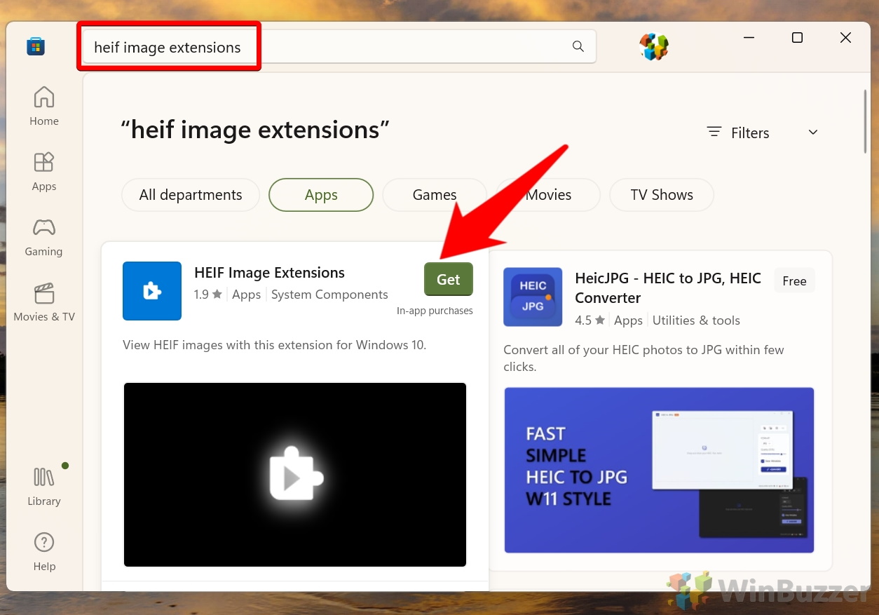Click the search magnifier icon
The height and width of the screenshot is (615, 879).
pyautogui.click(x=578, y=46)
